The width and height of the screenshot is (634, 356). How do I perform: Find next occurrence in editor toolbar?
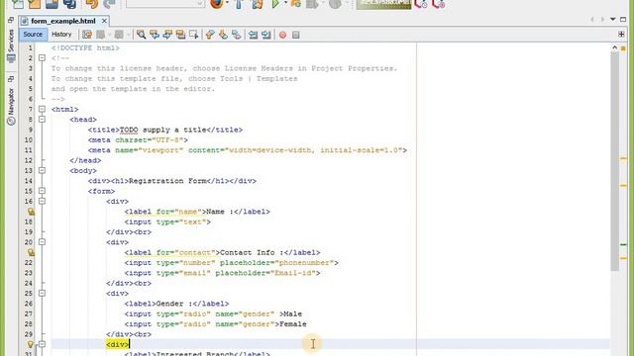pyautogui.click(x=167, y=35)
